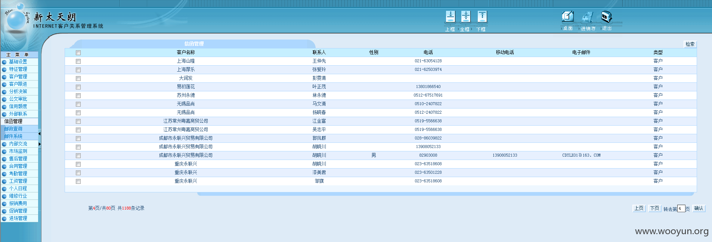Toggle the select-all checkbox in table header
The image size is (712, 242).
click(x=78, y=53)
